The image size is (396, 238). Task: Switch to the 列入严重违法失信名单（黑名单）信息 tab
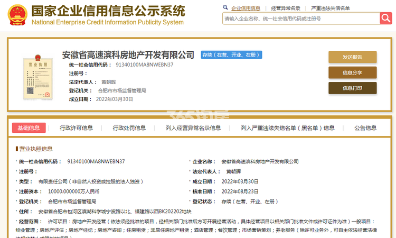click(288, 128)
